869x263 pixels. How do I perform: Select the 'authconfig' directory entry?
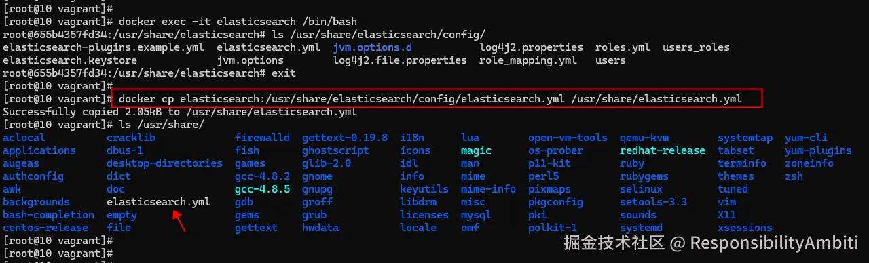(33, 176)
